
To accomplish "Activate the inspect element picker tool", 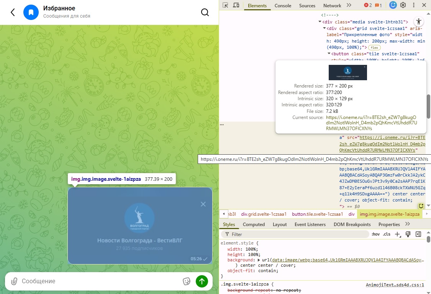I will [225, 5].
